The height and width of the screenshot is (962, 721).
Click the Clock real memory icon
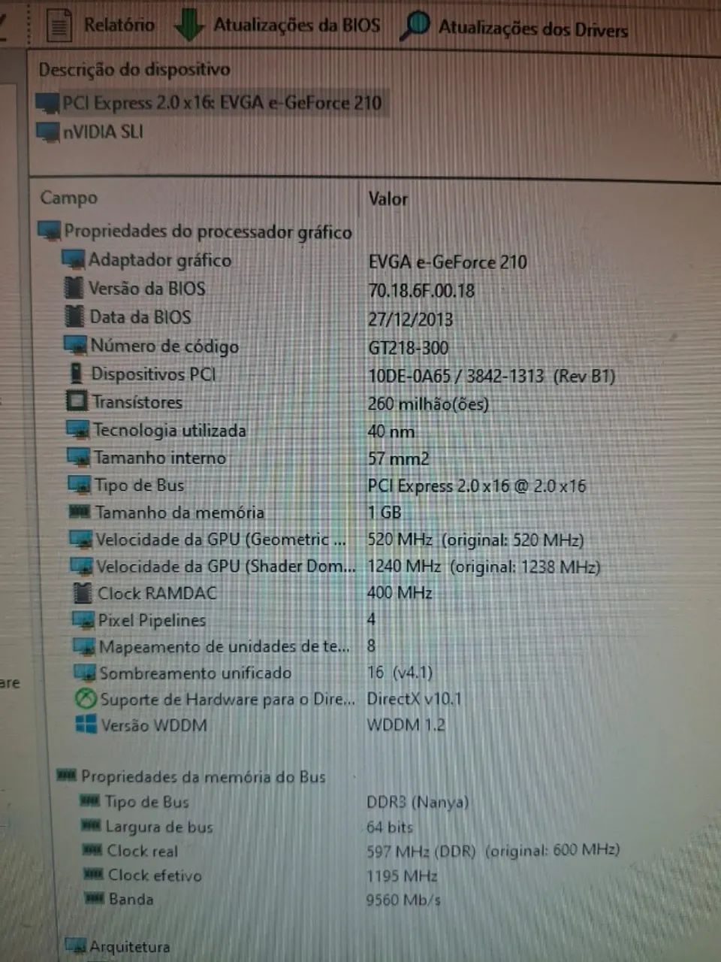(92, 850)
